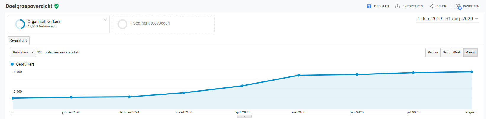The image size is (486, 119).
Task: Click the april 2020 axis label
Action: coord(242,112)
